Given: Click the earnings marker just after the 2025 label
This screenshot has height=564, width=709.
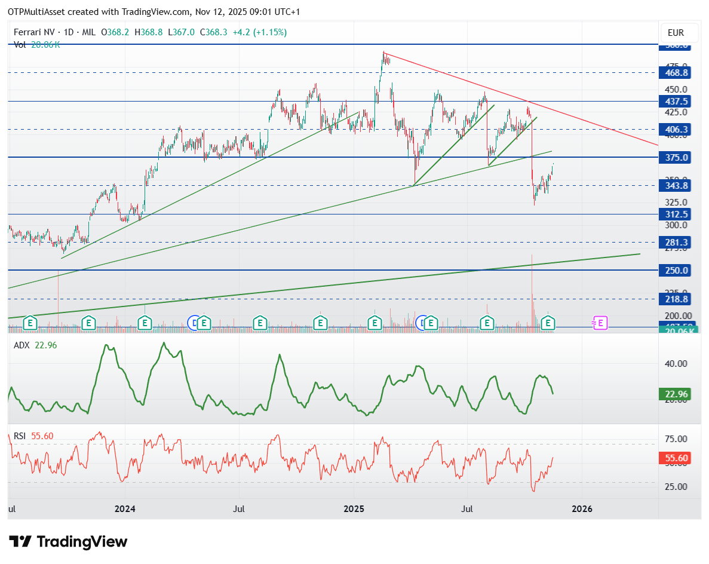Looking at the screenshot, I should click(375, 323).
